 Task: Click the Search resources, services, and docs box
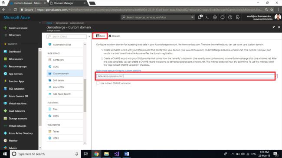pyautogui.click(x=157, y=17)
